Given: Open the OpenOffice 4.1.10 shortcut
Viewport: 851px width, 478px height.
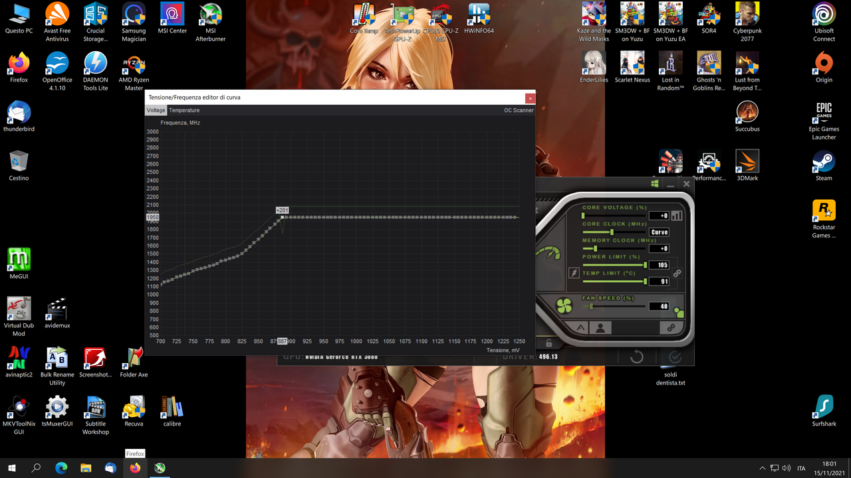Looking at the screenshot, I should pyautogui.click(x=57, y=72).
